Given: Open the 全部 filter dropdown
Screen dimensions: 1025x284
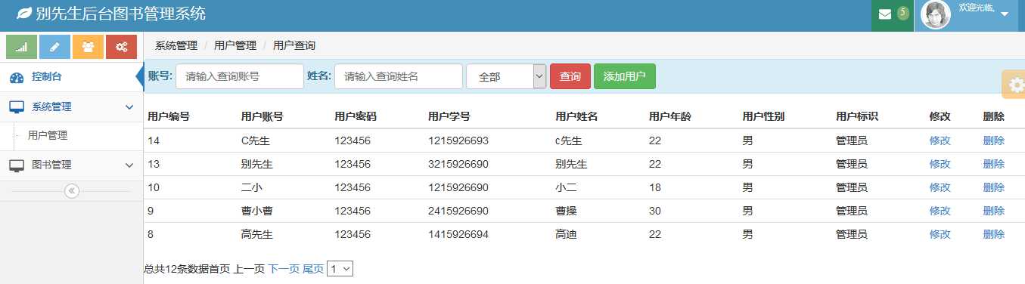Looking at the screenshot, I should pyautogui.click(x=506, y=76).
